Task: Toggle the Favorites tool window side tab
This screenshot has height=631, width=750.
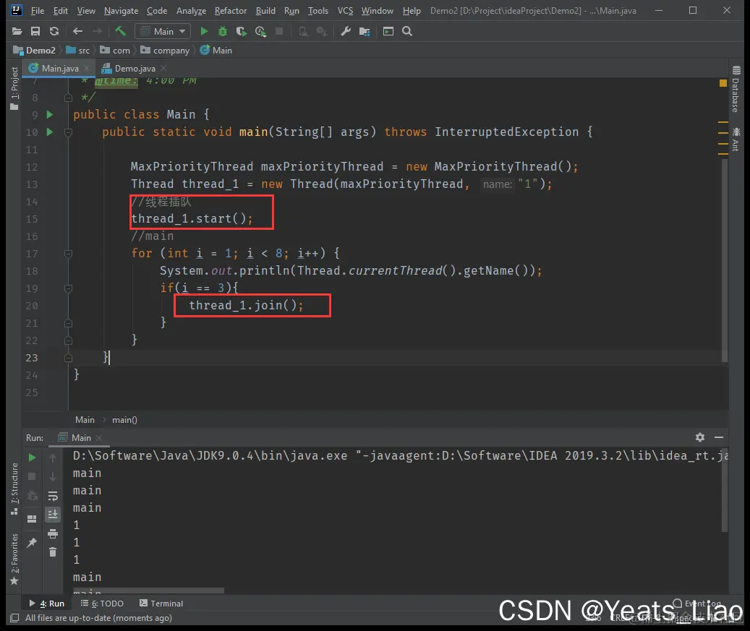Action: [x=14, y=559]
